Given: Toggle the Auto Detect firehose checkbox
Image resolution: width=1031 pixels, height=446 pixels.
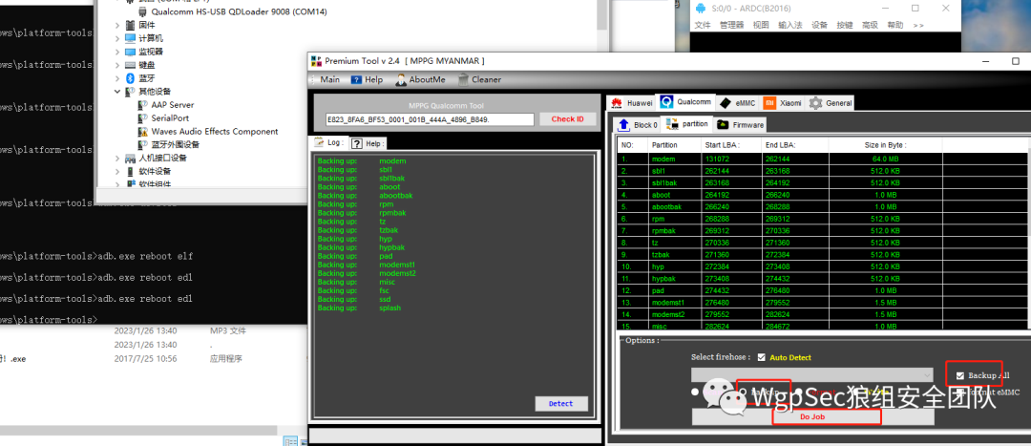Looking at the screenshot, I should 762,357.
